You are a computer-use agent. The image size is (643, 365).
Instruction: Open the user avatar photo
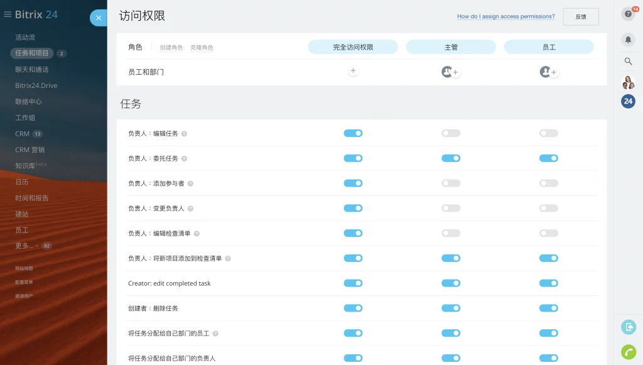click(x=628, y=82)
